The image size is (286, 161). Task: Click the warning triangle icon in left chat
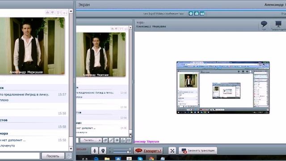pos(47,12)
